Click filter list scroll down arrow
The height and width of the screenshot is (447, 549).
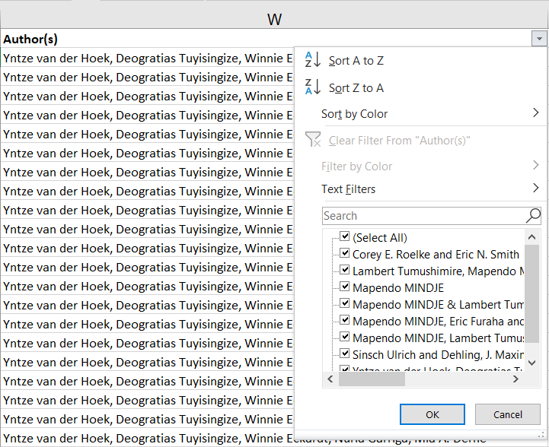pyautogui.click(x=531, y=363)
